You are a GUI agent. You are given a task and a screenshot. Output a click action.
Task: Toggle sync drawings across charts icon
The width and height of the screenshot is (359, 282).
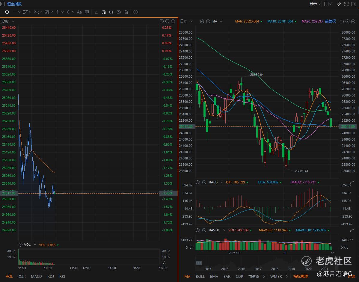click(111, 12)
